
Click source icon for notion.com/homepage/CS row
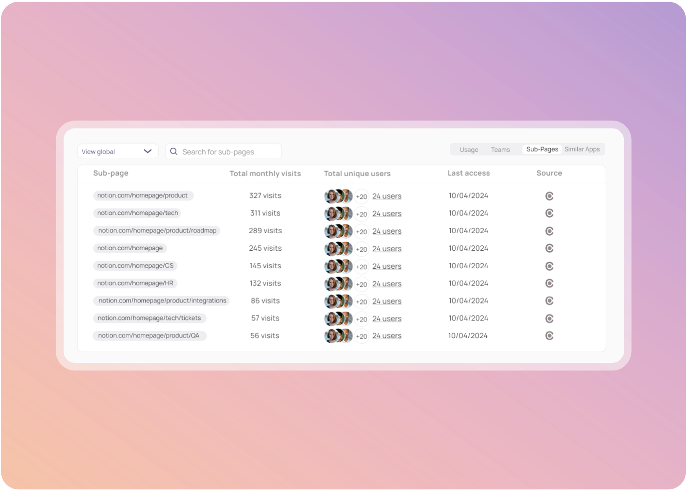coord(549,266)
